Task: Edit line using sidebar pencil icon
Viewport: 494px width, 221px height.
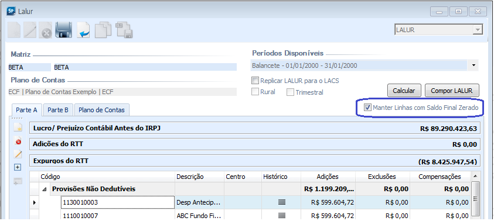Action: pos(18,154)
